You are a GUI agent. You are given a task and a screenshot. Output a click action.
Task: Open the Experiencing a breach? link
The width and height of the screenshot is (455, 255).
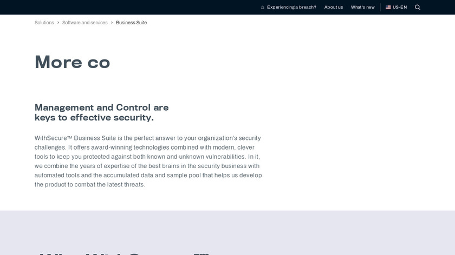(x=291, y=7)
